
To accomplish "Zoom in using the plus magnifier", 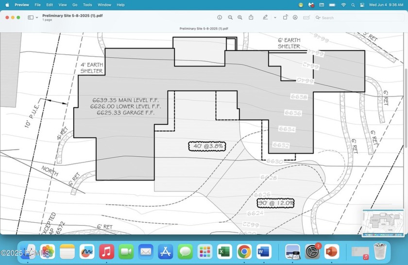I will (x=240, y=17).
